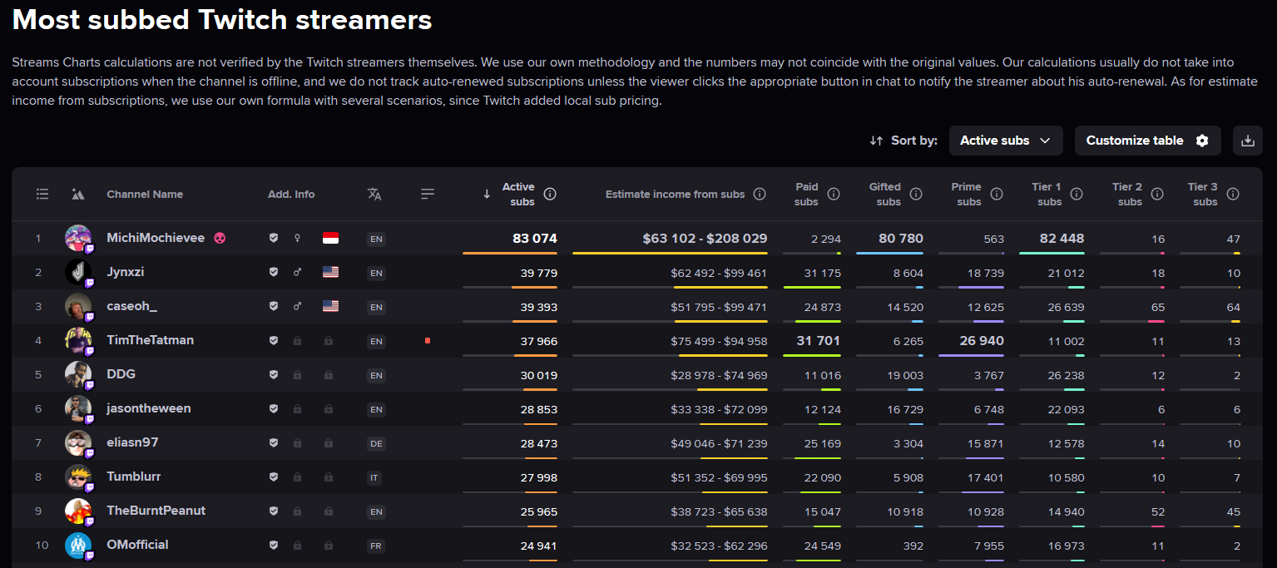Click the US flag in Jynxzi row
The image size is (1277, 568).
[330, 272]
